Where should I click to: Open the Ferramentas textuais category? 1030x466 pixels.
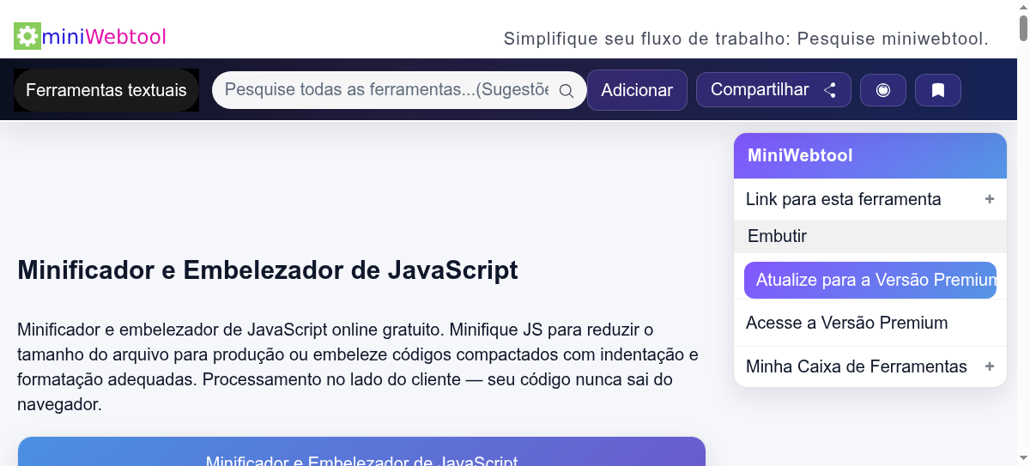[x=106, y=90]
